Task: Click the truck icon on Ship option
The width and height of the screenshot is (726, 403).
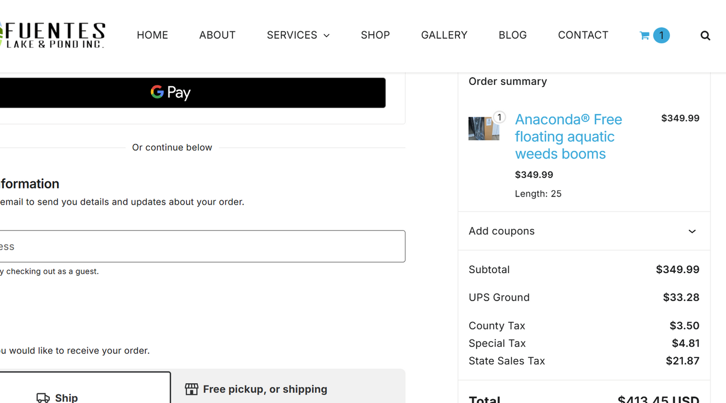Action: 43,398
